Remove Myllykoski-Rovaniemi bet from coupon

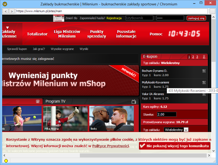click(x=204, y=83)
